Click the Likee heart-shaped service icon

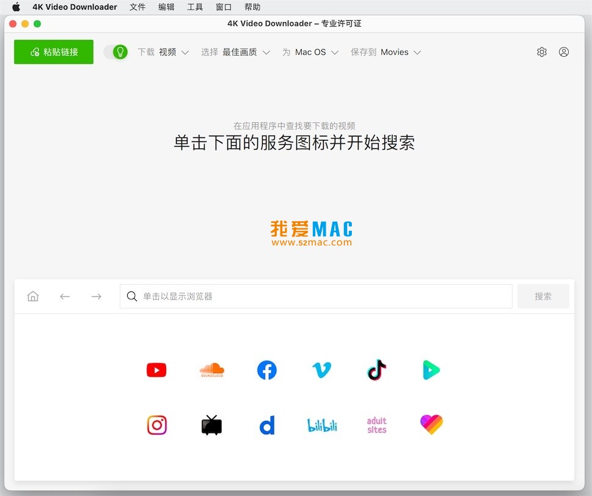point(431,425)
